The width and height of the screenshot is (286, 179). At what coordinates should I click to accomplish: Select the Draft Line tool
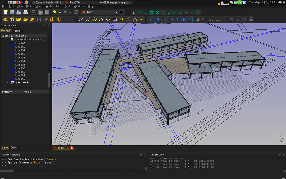coord(81,19)
